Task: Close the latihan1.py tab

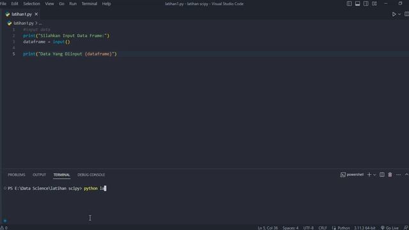Action: click(36, 14)
